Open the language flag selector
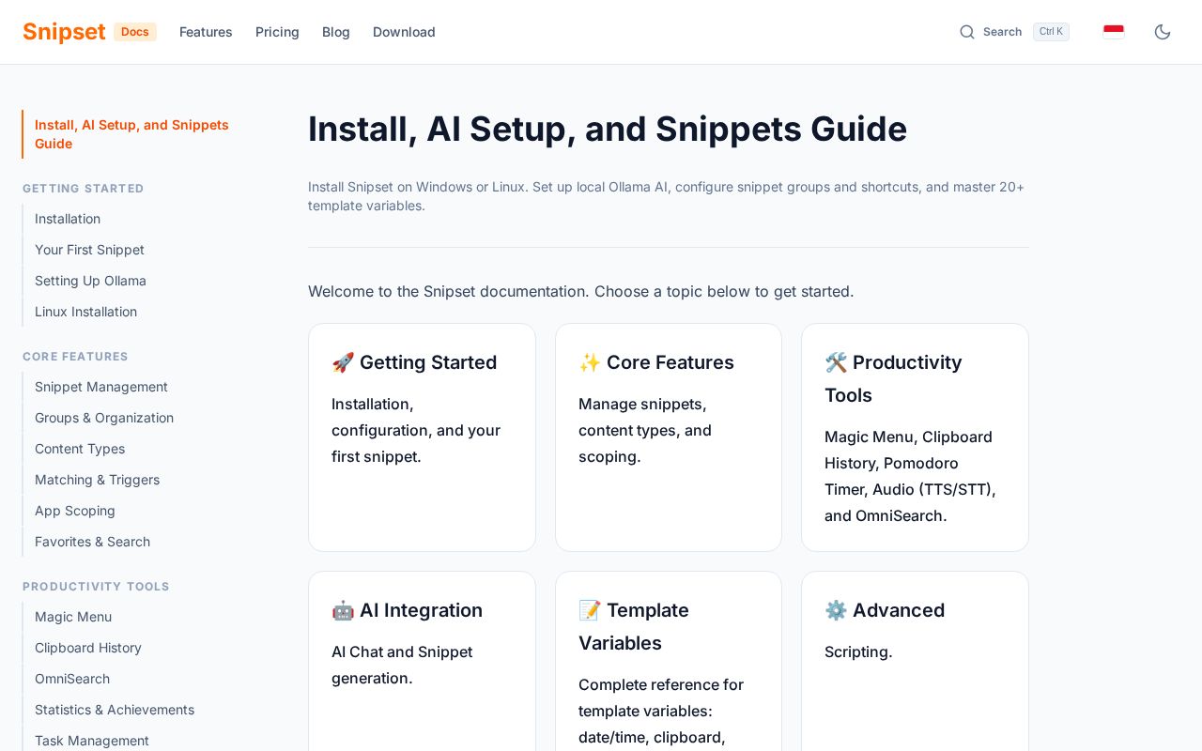This screenshot has width=1202, height=751. click(1114, 32)
